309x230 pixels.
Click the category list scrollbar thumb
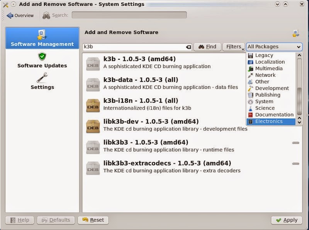click(x=299, y=101)
